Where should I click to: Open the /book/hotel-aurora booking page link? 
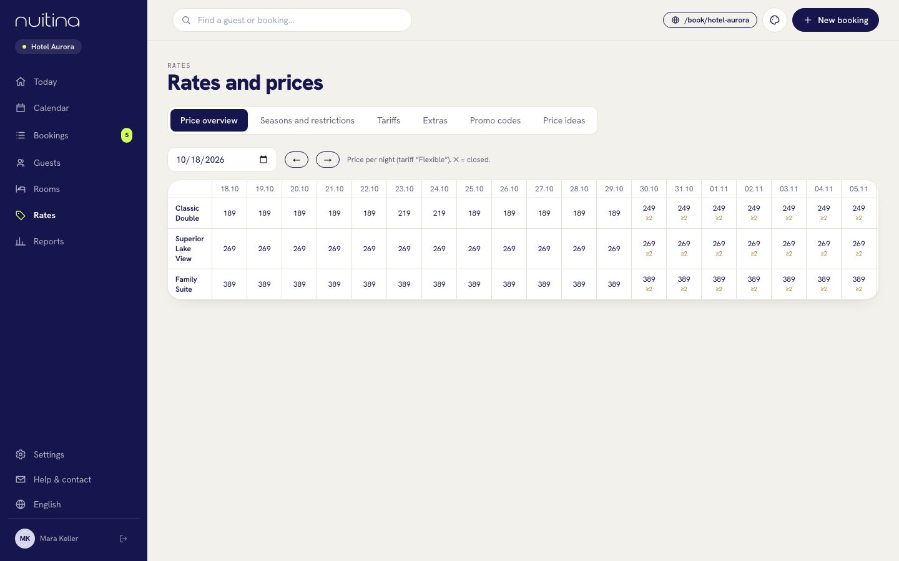point(710,20)
